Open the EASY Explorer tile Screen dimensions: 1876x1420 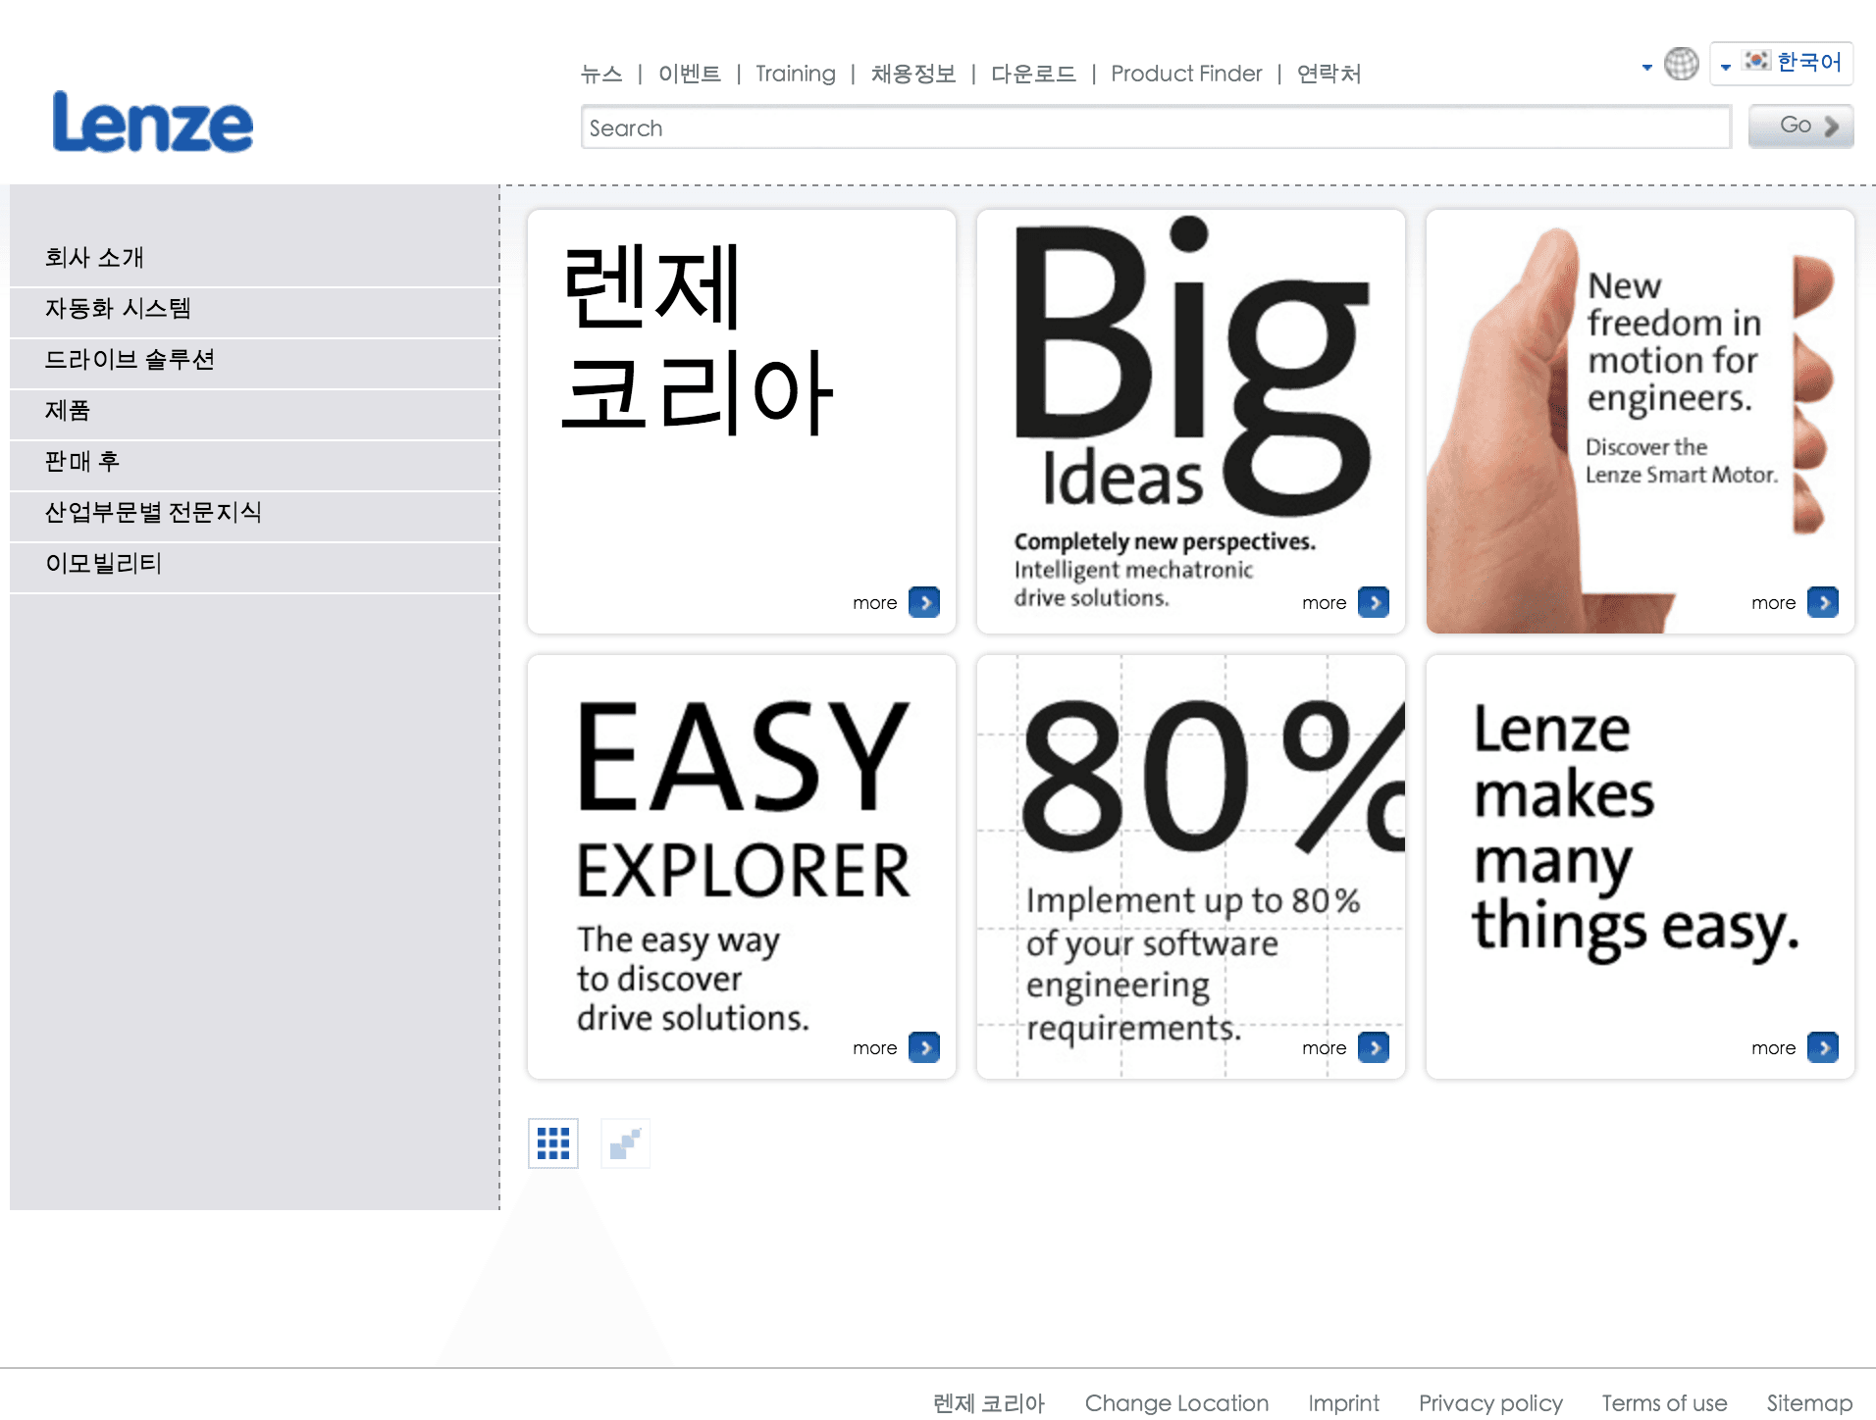pos(742,867)
